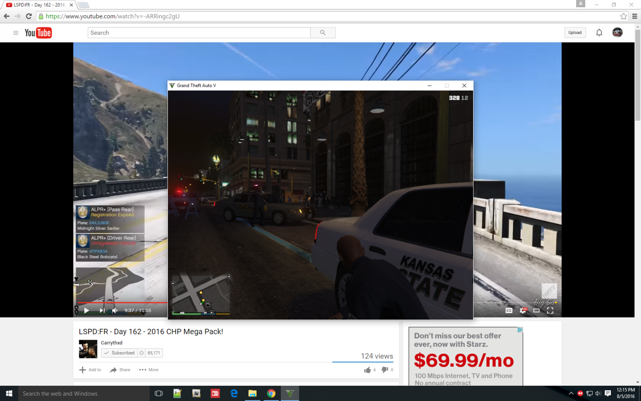
Task: Dislike the video with thumbs down
Action: pos(385,370)
